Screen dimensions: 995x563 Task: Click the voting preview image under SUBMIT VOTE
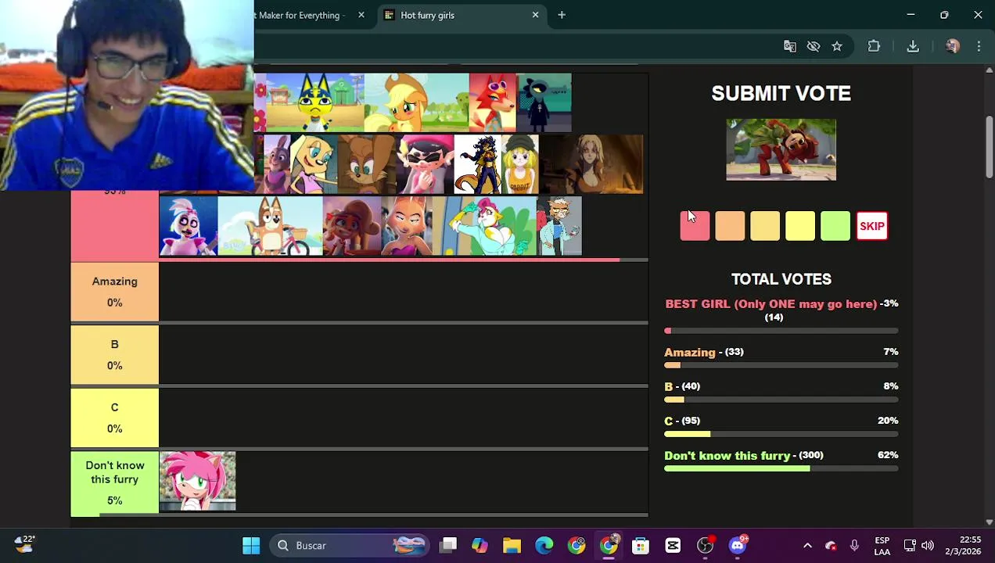coord(781,149)
